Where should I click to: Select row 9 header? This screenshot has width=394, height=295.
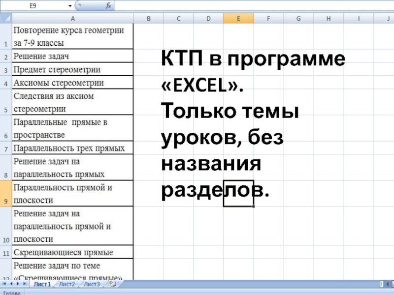[x=6, y=194]
